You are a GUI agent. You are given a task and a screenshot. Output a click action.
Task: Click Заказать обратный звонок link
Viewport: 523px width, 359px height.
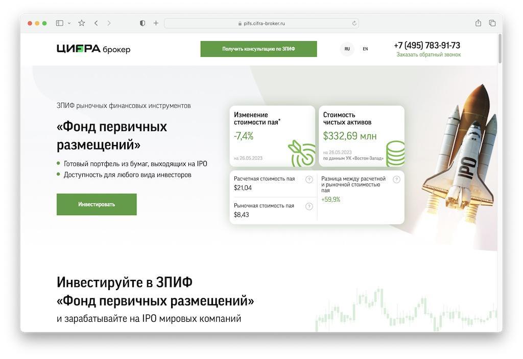click(x=429, y=54)
